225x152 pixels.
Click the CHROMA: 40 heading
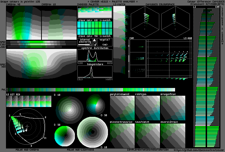tap(14, 5)
